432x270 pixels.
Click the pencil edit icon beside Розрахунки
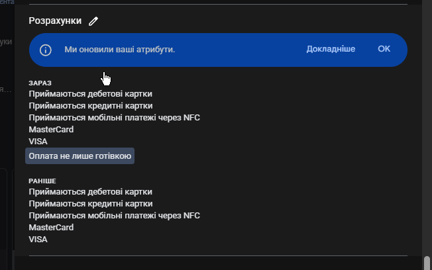(x=93, y=21)
